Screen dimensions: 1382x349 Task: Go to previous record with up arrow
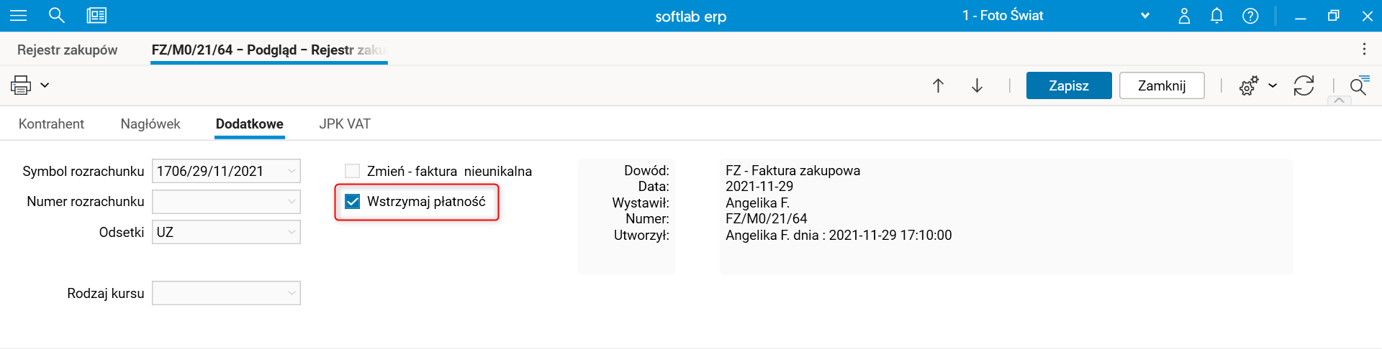click(938, 86)
